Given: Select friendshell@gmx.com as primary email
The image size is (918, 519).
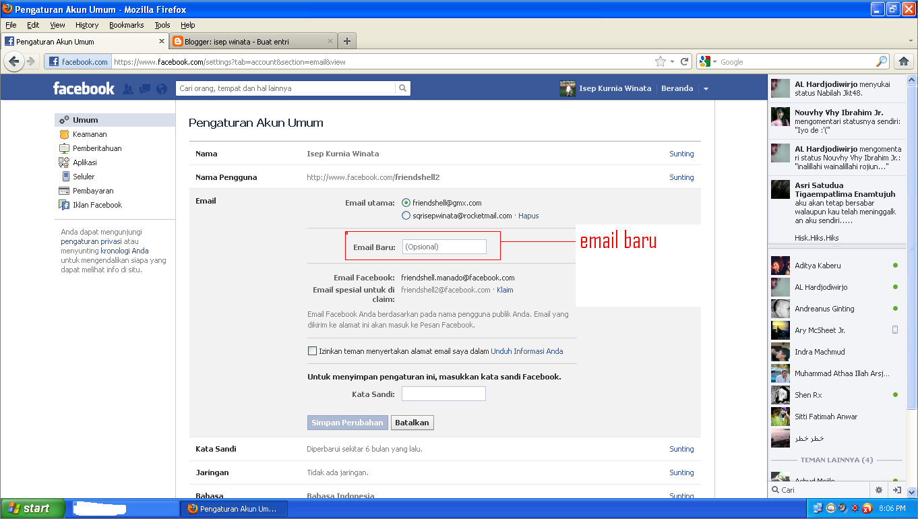Looking at the screenshot, I should coord(406,203).
